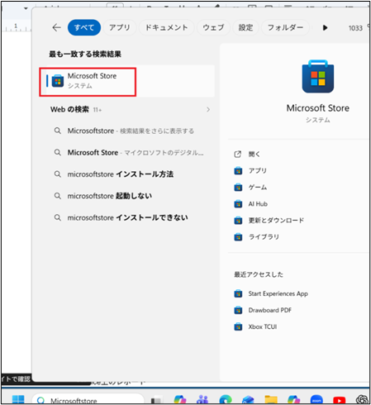Screen dimensions: 371x405
Task: Click search icon beside 起動しない suggestion
Action: [x=58, y=196]
